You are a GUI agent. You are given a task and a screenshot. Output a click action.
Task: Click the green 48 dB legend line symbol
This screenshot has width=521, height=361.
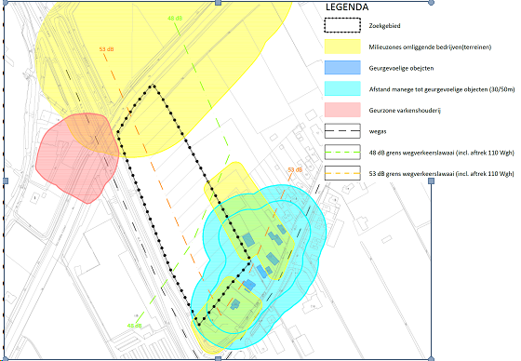click(x=342, y=153)
